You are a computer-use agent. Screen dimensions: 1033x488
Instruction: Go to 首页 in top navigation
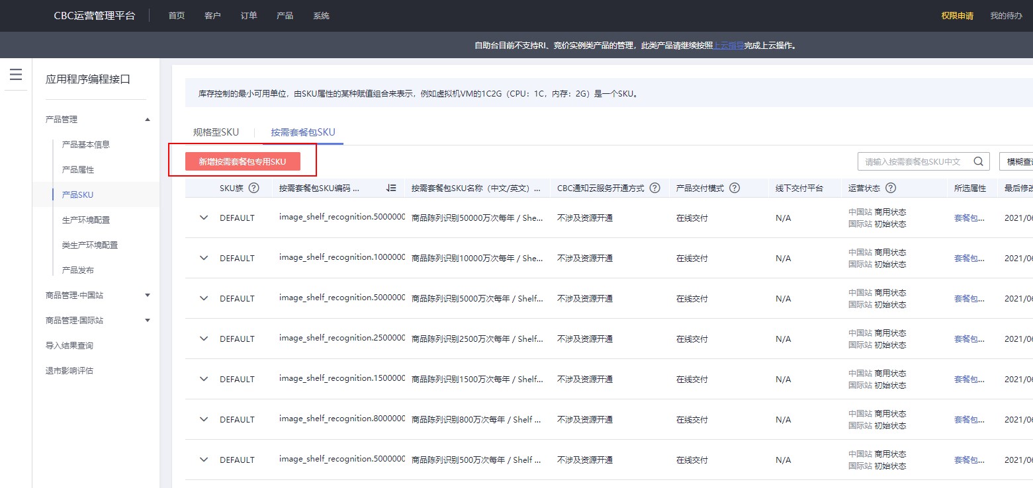point(177,16)
